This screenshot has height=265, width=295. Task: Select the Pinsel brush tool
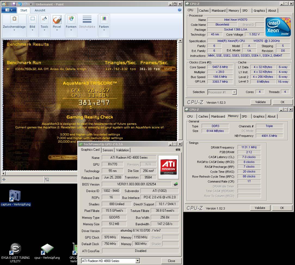57,20
